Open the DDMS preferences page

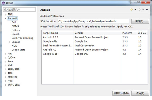15,26
